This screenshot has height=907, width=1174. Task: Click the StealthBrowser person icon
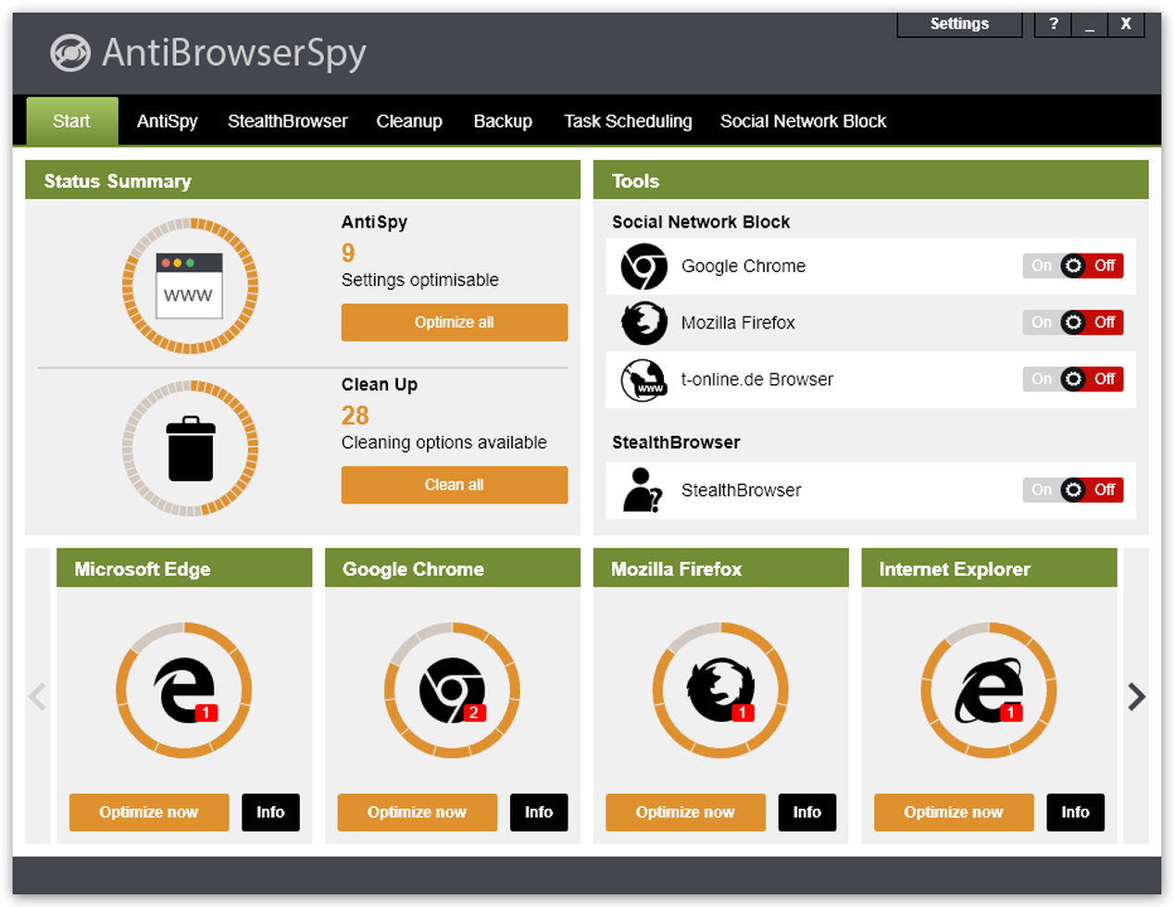point(642,491)
